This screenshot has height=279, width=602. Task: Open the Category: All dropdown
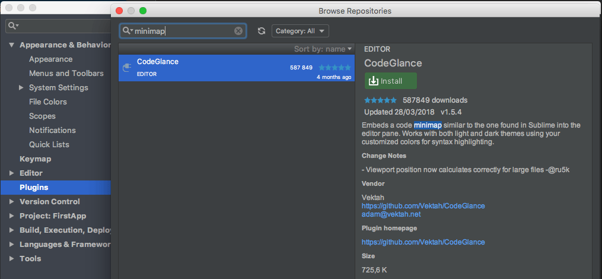pyautogui.click(x=300, y=31)
